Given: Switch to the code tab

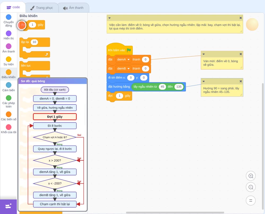Looking at the screenshot, I should [x=13, y=7].
